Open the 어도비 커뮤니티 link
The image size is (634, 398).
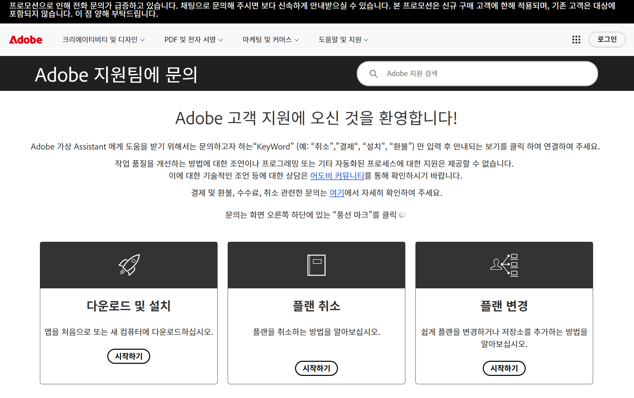(x=337, y=176)
